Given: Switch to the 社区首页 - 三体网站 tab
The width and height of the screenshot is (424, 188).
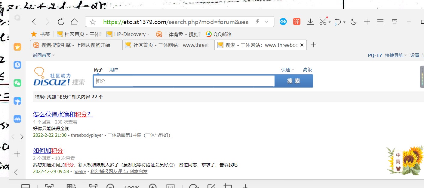Looking at the screenshot, I should (x=168, y=45).
